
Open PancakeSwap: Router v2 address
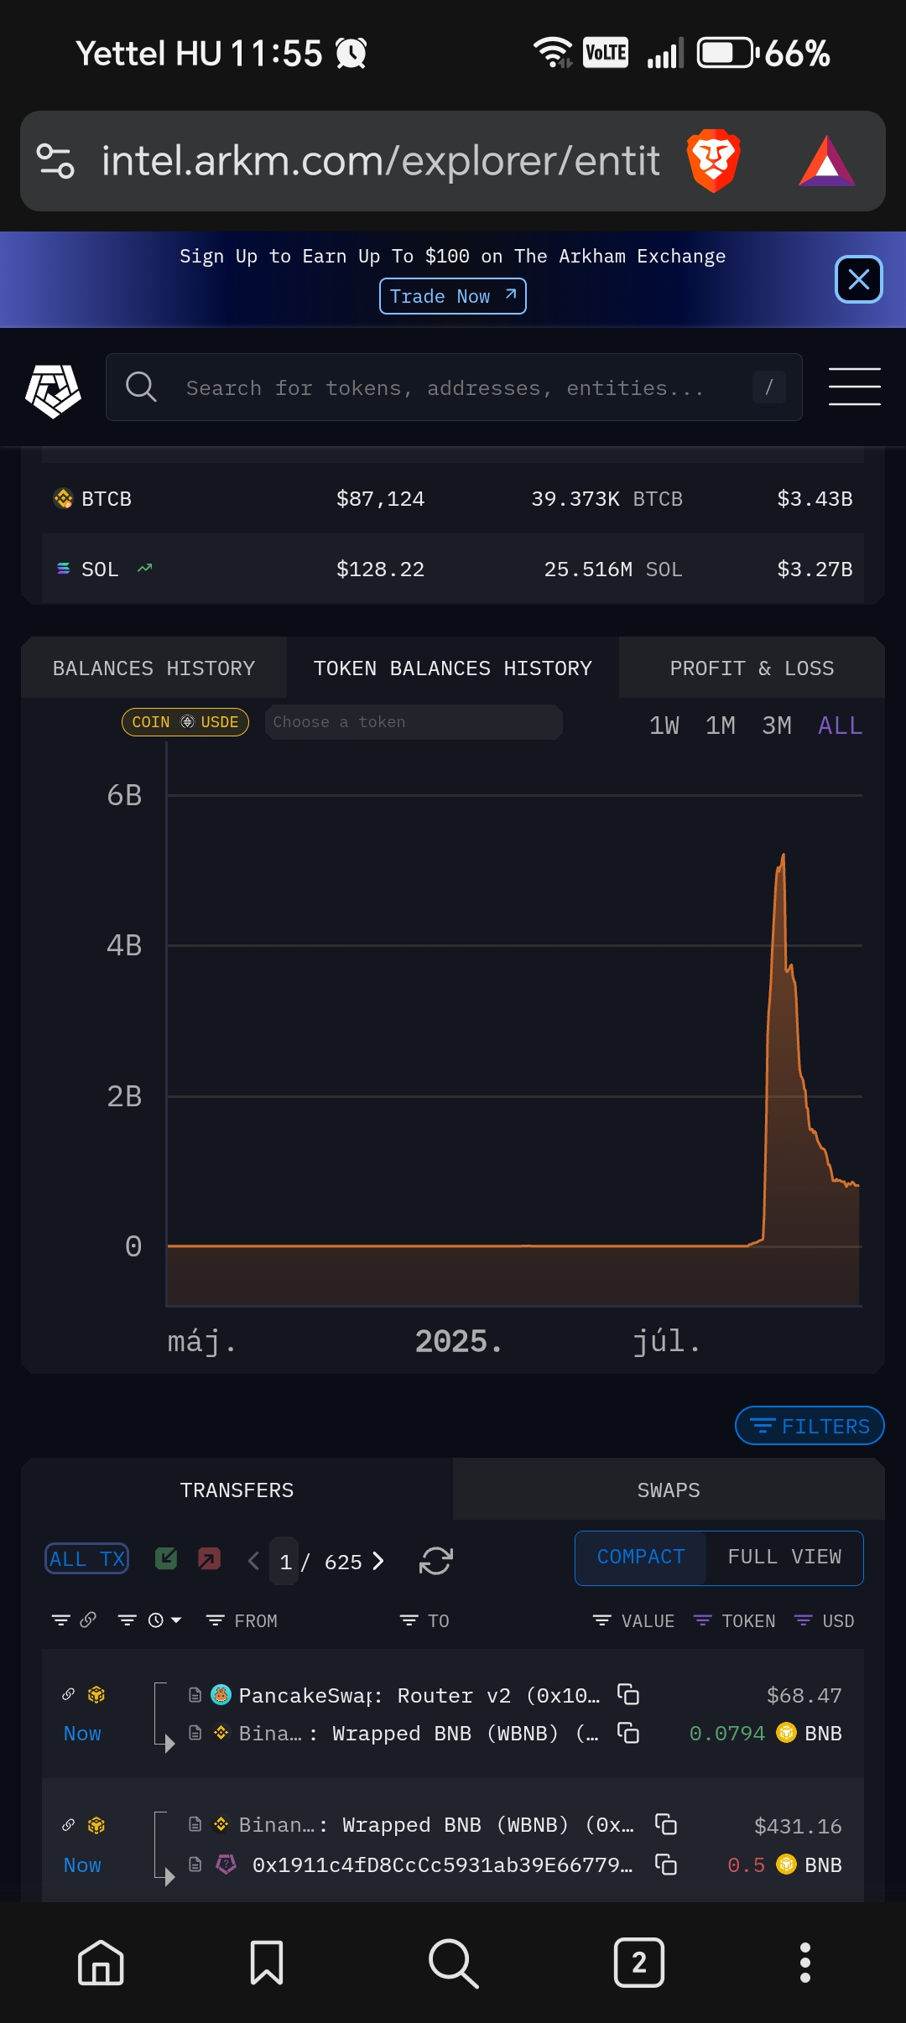[x=419, y=1695]
